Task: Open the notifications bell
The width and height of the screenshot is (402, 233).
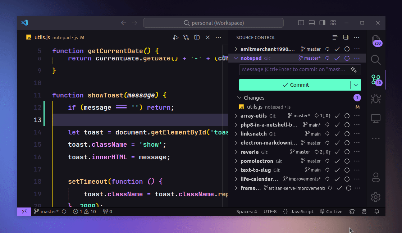Action: pyautogui.click(x=376, y=211)
